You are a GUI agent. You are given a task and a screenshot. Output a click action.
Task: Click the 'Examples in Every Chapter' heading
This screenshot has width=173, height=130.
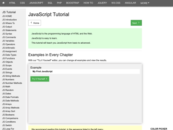click(50, 55)
